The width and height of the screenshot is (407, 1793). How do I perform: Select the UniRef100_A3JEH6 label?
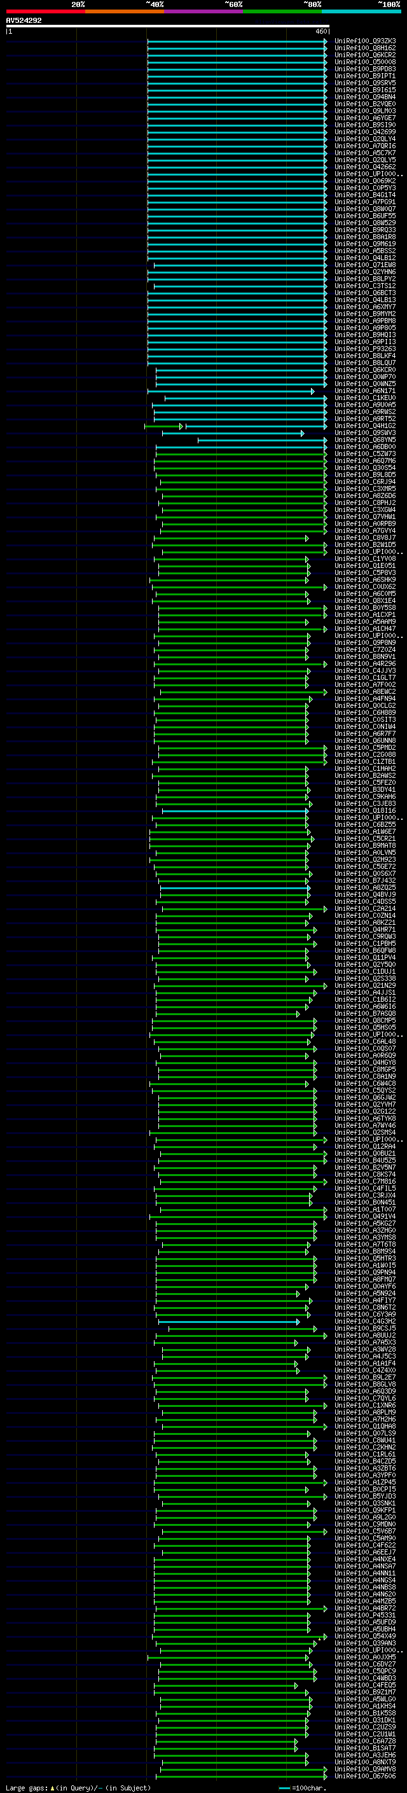[365, 1755]
